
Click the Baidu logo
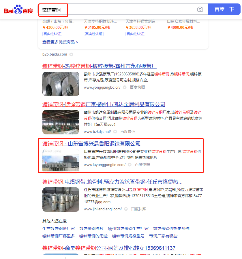[18, 9]
